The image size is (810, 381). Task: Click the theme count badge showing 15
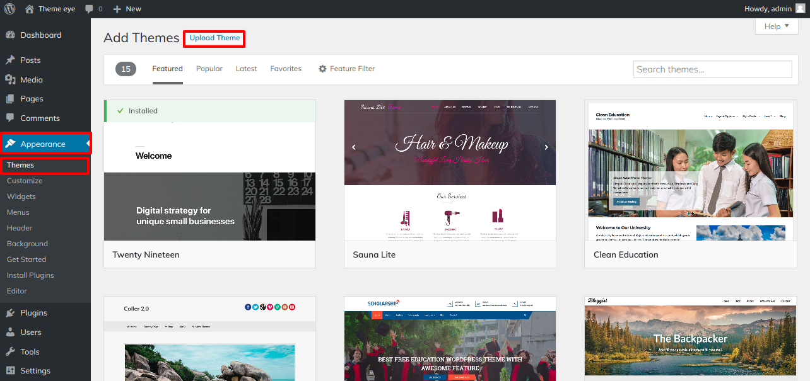(x=126, y=69)
